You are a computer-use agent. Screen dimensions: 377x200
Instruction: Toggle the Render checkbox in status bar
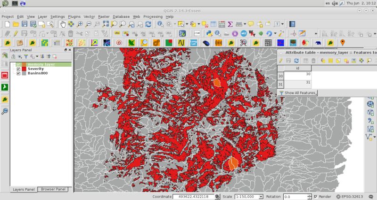click(316, 197)
